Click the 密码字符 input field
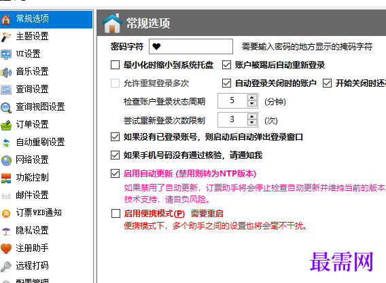 [x=191, y=46]
